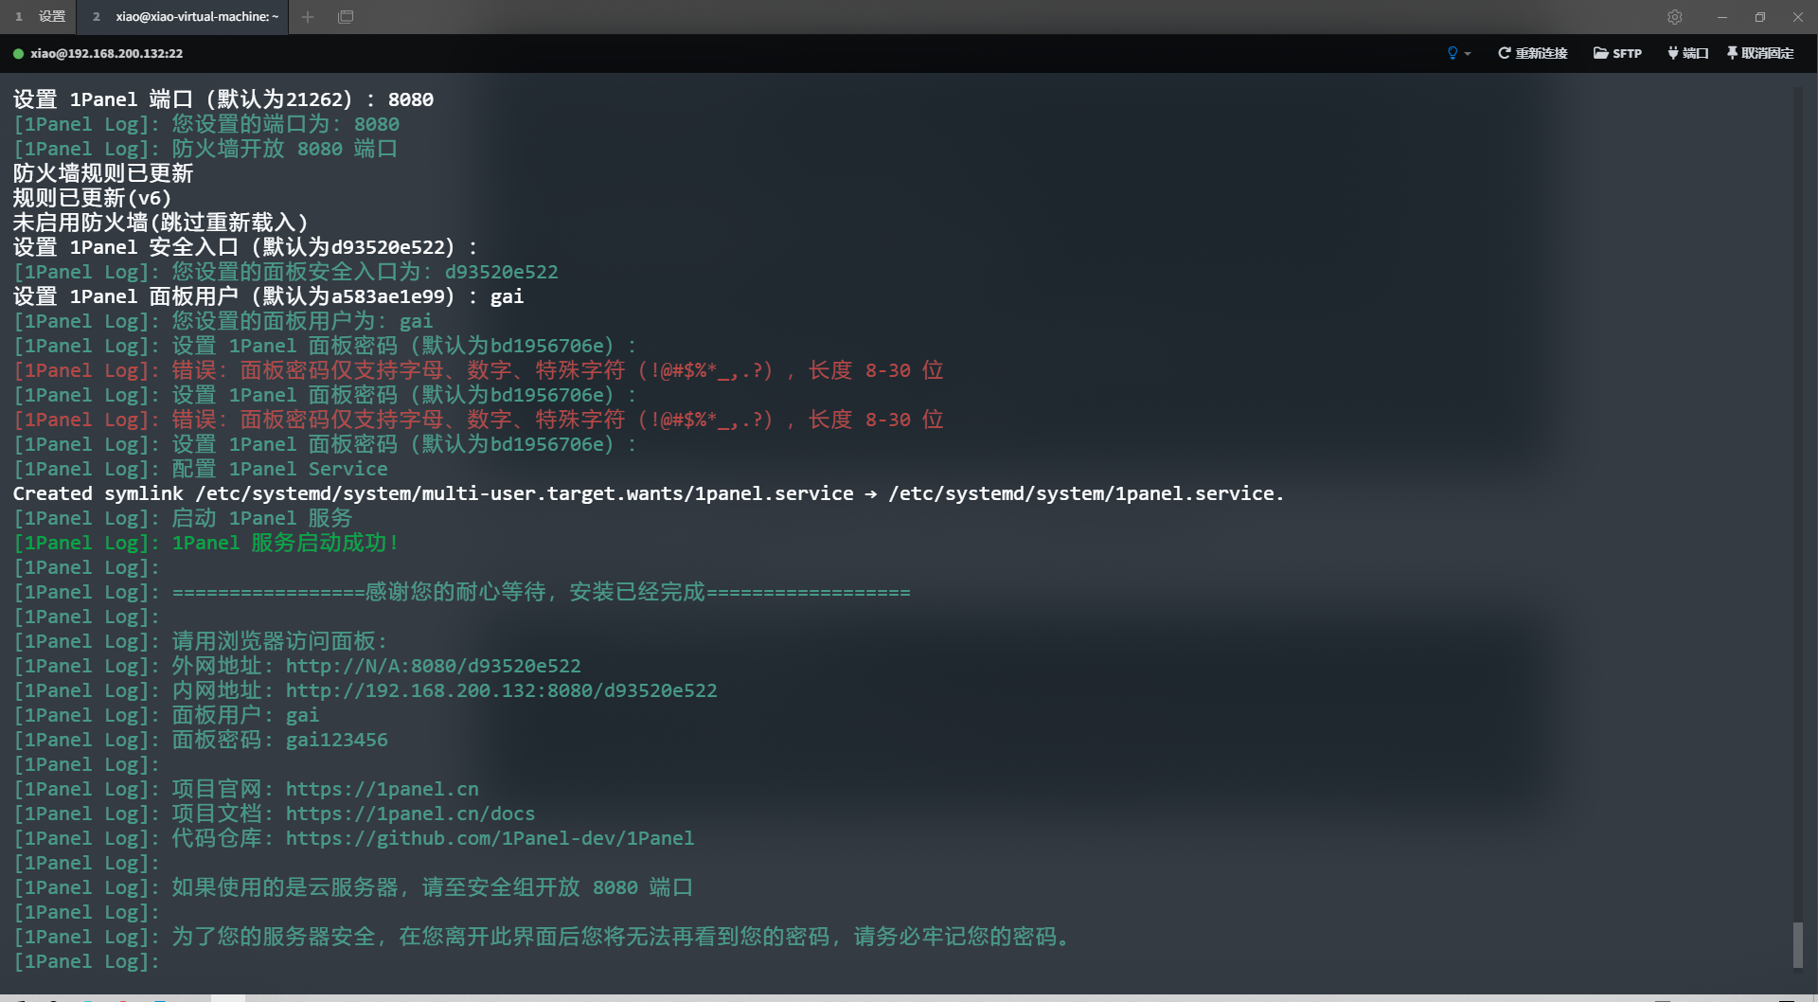Click the Created symlink line
The width and height of the screenshot is (1818, 1002).
click(649, 493)
